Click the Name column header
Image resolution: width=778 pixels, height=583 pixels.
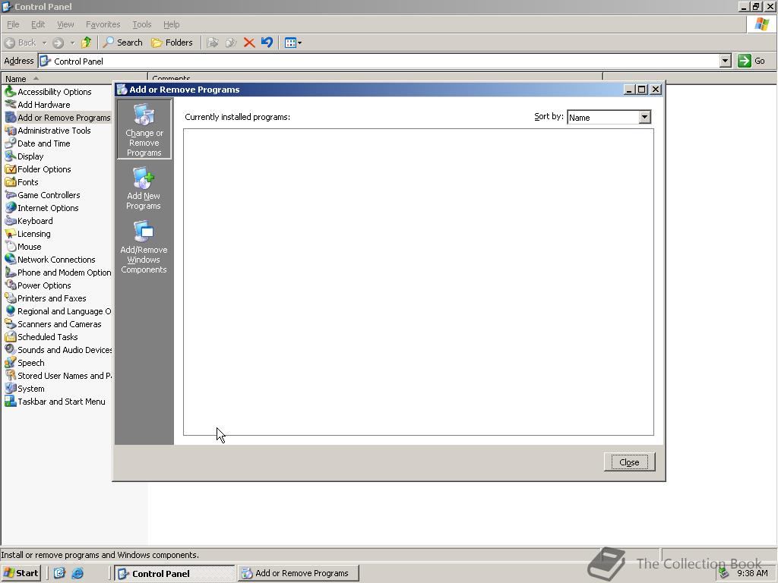click(74, 78)
